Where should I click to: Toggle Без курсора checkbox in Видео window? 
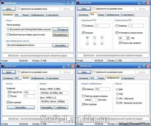[x=8, y=102]
